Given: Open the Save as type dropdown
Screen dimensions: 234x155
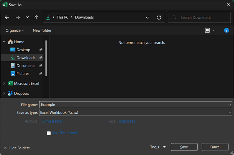Looking at the screenshot, I should [229, 112].
